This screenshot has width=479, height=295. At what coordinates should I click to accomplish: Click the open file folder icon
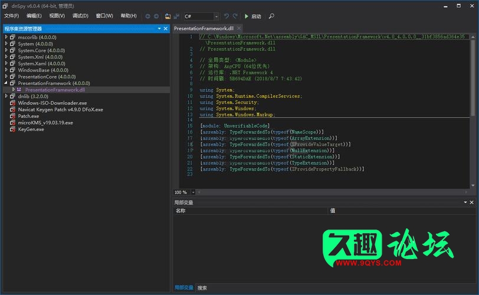click(168, 16)
